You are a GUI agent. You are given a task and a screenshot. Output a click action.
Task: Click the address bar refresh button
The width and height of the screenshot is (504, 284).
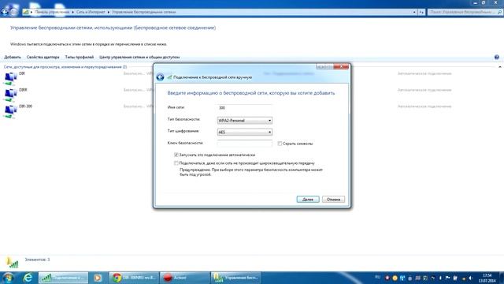(x=421, y=12)
